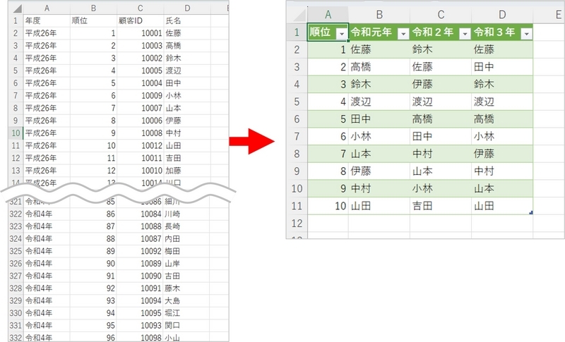
Task: Click the table resize handle below 山田
Action: tap(530, 212)
